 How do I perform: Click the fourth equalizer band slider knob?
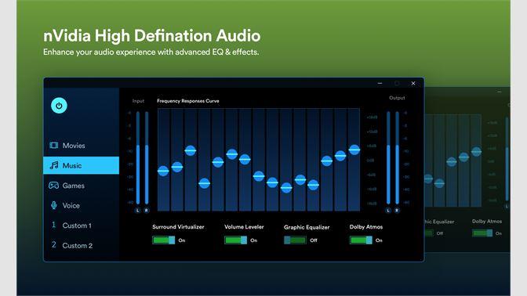(x=205, y=183)
